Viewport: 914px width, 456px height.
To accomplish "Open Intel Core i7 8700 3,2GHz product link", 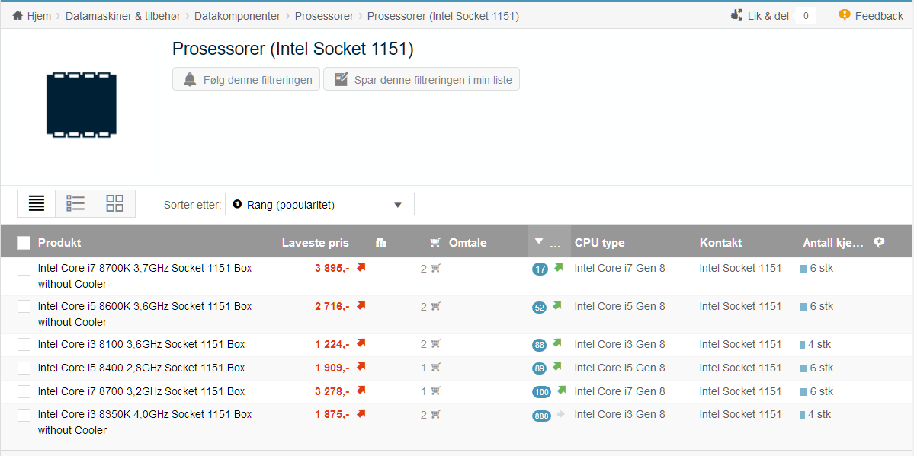I will 141,391.
